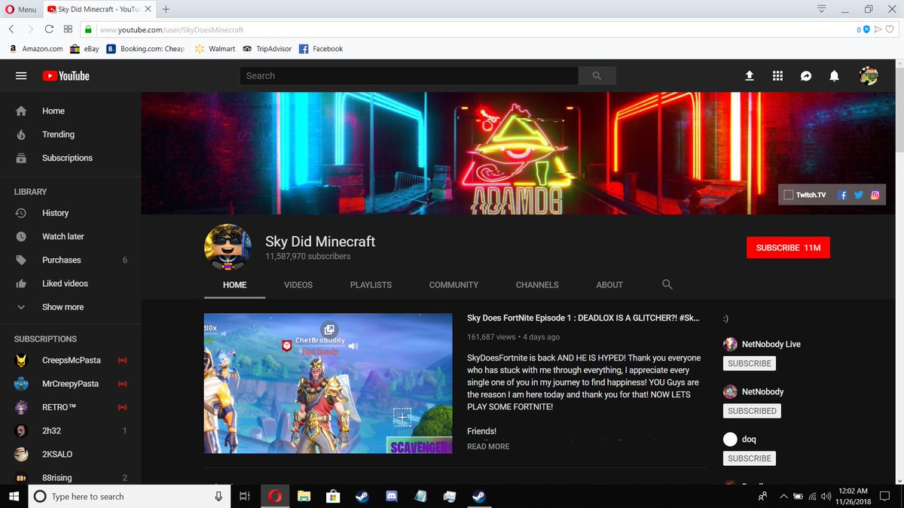904x508 pixels.
Task: Open Opera tab list menu
Action: click(x=822, y=9)
